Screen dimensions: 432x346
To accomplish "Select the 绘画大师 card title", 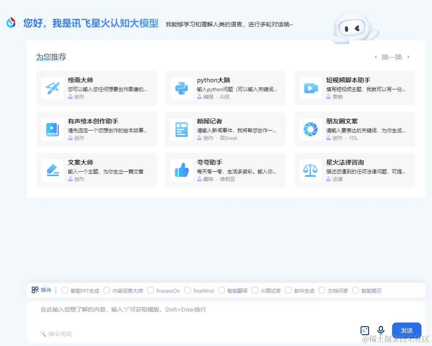I will (x=80, y=80).
